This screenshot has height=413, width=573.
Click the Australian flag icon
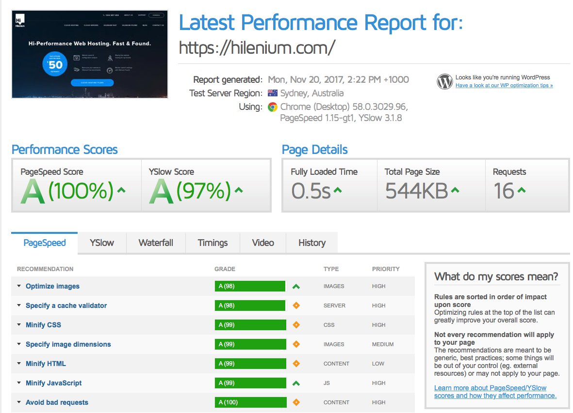pos(272,93)
